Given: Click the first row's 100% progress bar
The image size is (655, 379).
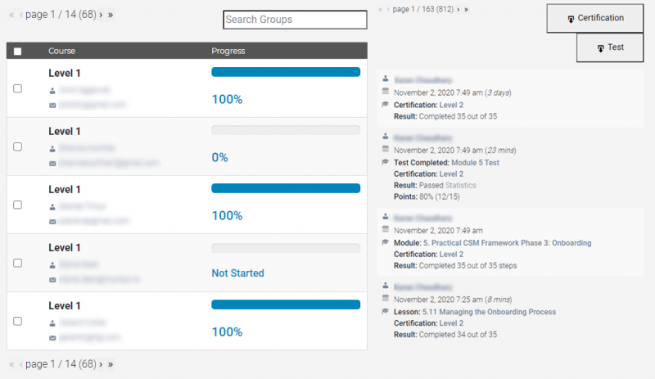Looking at the screenshot, I should click(x=285, y=72).
